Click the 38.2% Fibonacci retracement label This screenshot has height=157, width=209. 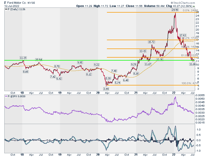point(190,38)
